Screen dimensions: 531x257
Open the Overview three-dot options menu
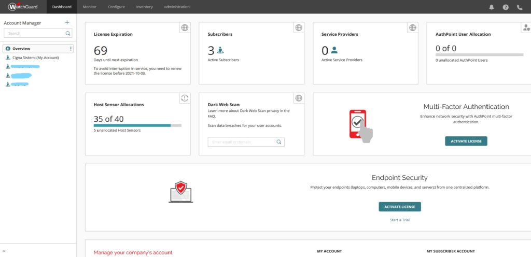[71, 49]
